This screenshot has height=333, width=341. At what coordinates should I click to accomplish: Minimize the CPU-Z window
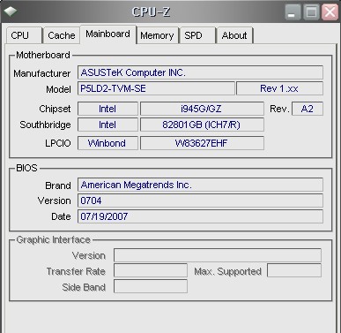(x=293, y=12)
